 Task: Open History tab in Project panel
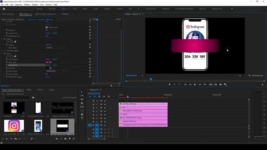[x=51, y=90]
